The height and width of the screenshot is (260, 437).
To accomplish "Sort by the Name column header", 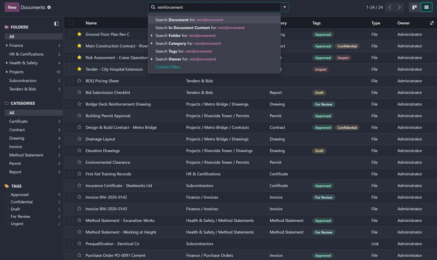I will [x=91, y=23].
